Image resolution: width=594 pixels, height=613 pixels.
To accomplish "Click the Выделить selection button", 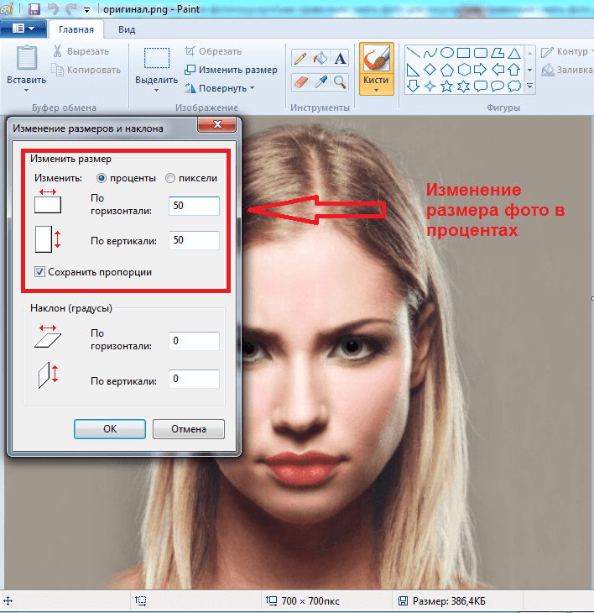I will point(157,65).
